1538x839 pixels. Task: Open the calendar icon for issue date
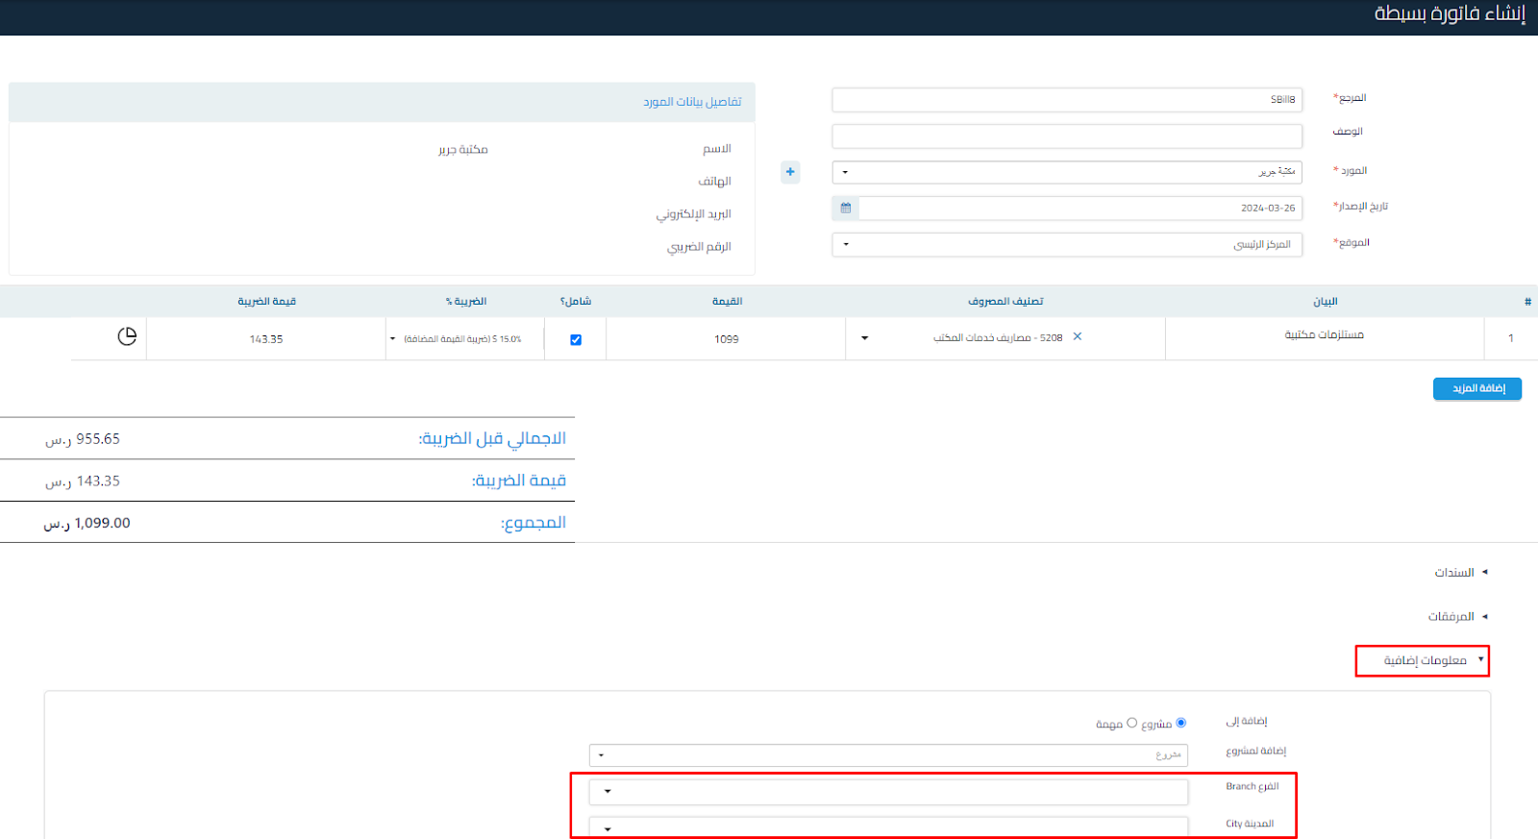(x=846, y=208)
